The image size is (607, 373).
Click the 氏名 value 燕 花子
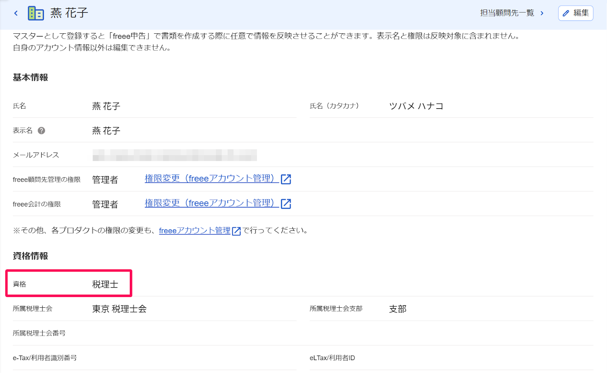106,106
